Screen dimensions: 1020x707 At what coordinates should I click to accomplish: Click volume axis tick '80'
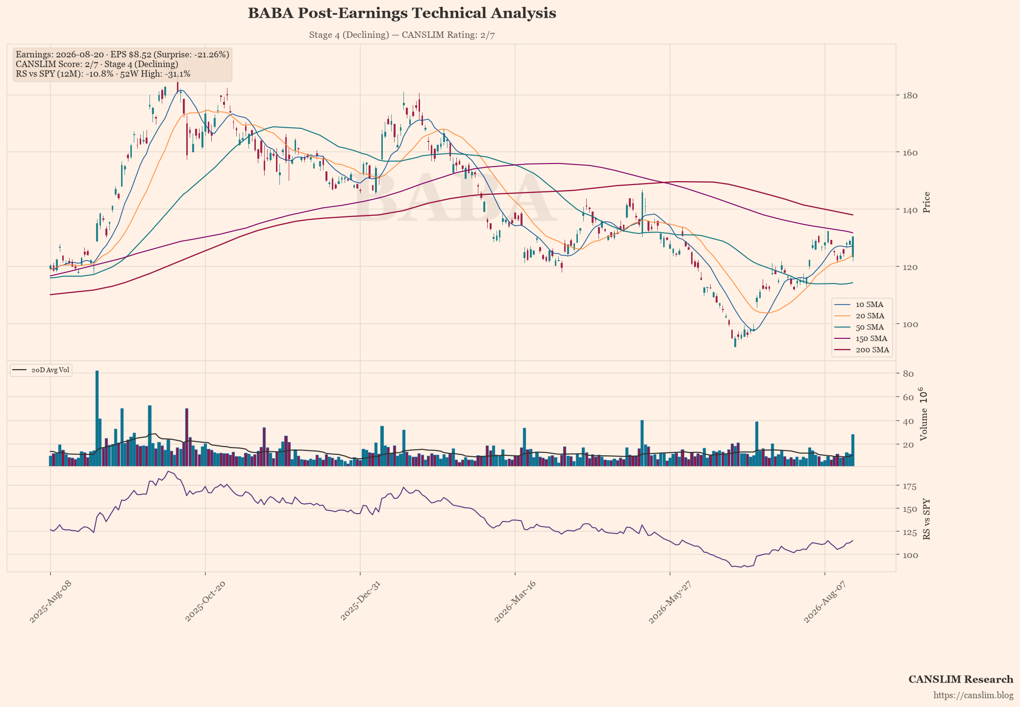(908, 374)
